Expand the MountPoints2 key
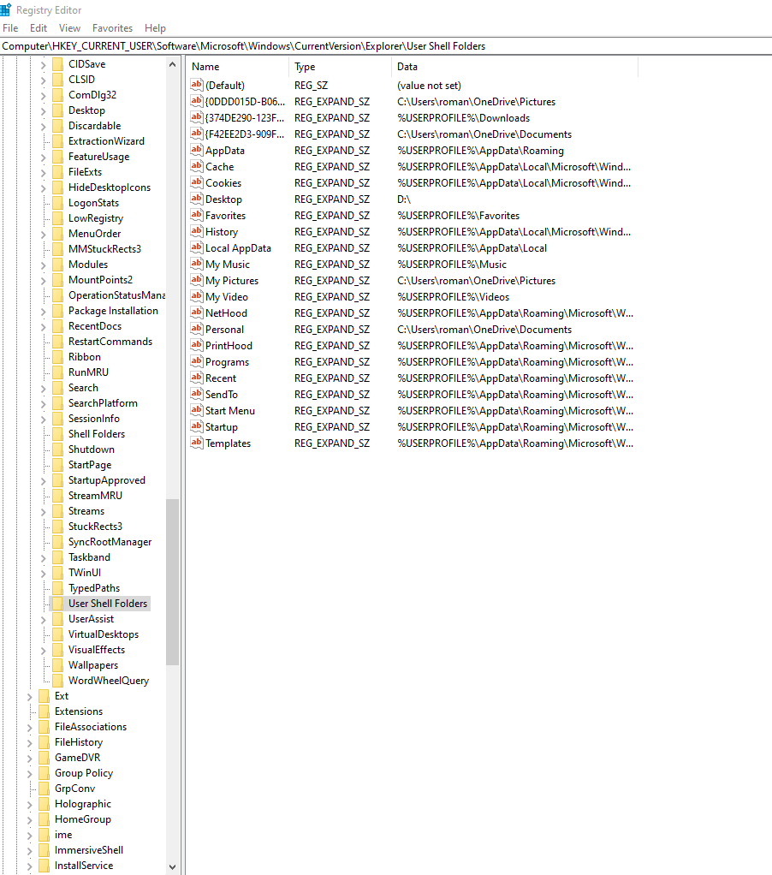Screen dimensions: 772x875 pos(44,280)
